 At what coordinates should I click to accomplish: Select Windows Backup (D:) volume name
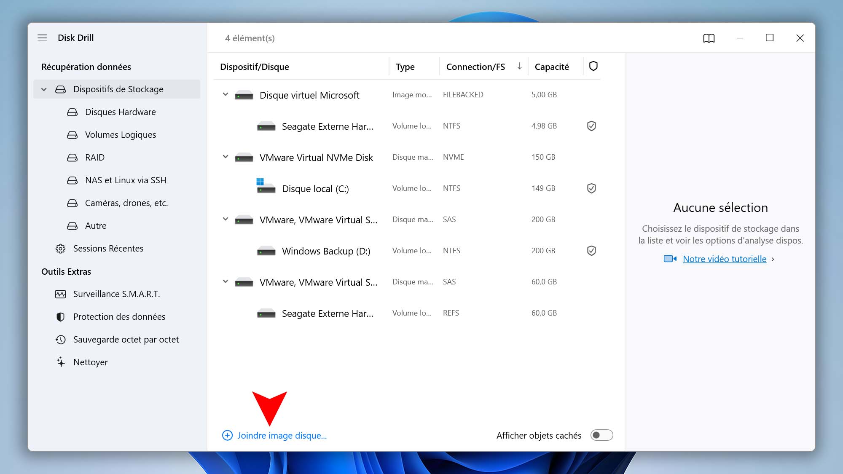pos(326,251)
